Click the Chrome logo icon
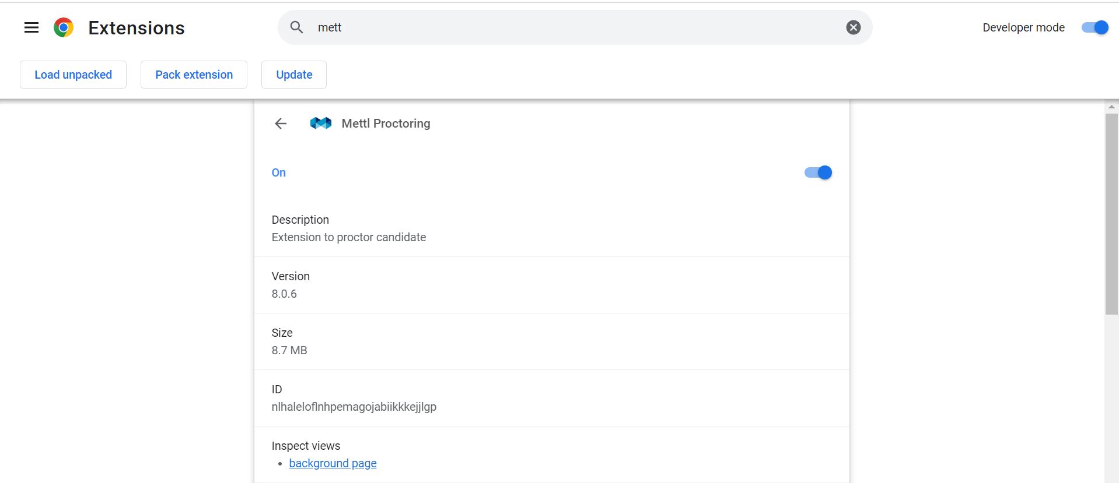 (x=64, y=27)
